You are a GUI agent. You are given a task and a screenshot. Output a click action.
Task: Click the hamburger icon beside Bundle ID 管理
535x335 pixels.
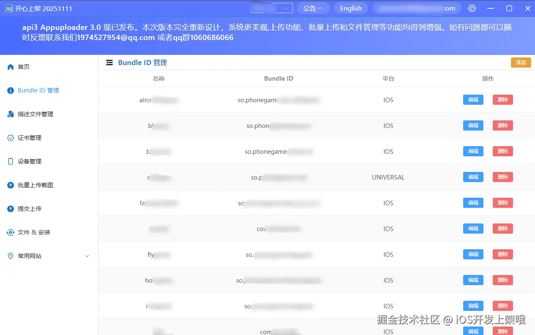(109, 62)
